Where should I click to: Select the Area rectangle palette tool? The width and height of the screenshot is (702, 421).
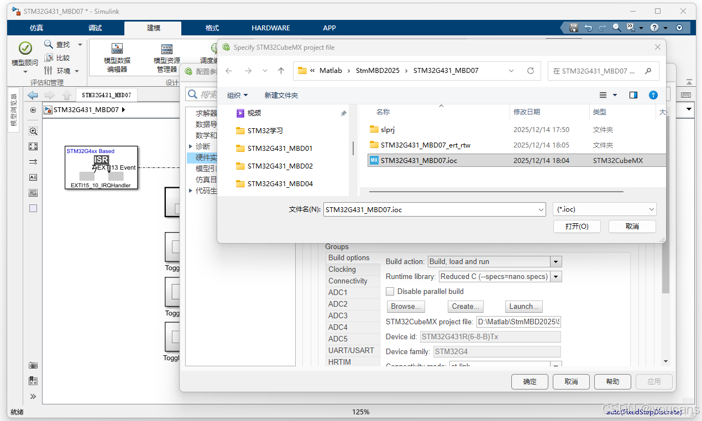pos(33,208)
